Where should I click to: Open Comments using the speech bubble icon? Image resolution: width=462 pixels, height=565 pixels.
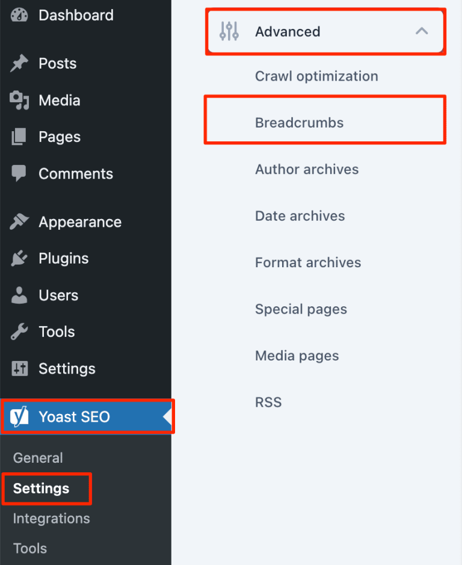click(x=19, y=173)
